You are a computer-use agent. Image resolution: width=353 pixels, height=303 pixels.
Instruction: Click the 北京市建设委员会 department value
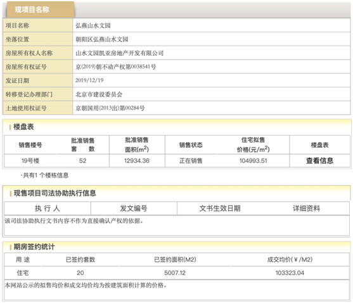coord(99,94)
